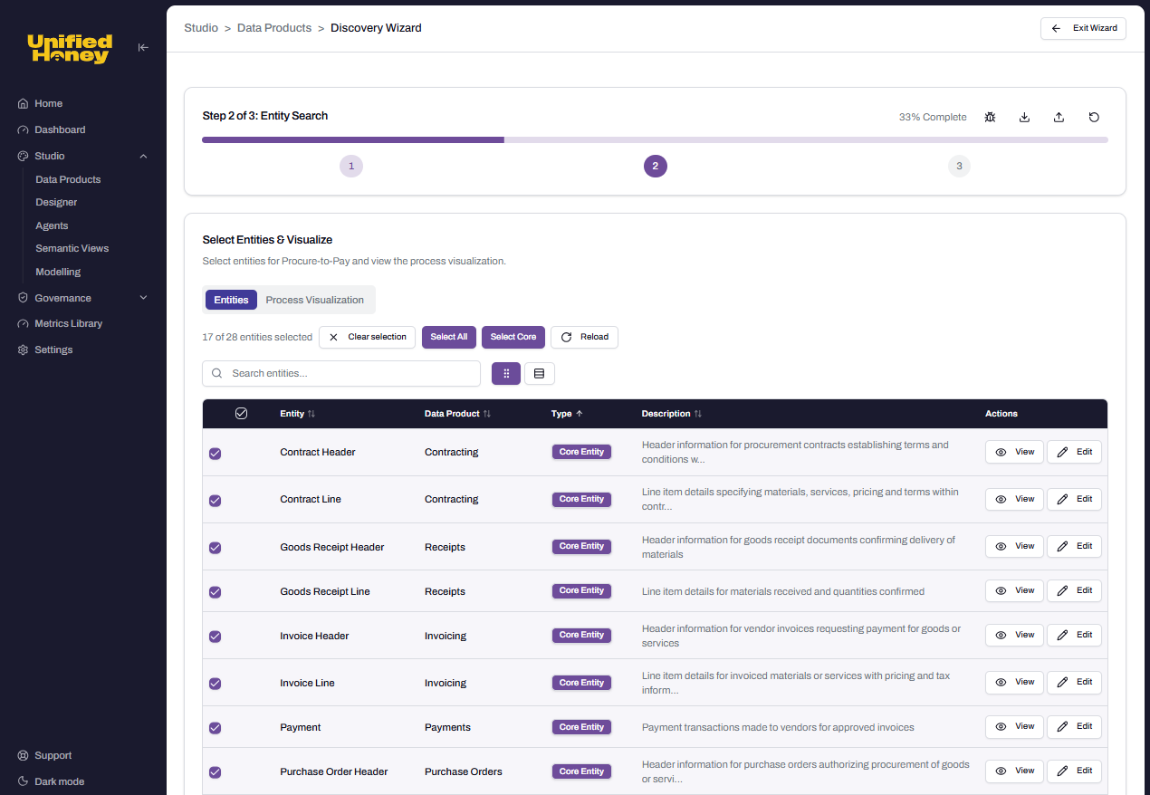
Task: Collapse the sidebar with the arrow icon
Action: pos(143,47)
